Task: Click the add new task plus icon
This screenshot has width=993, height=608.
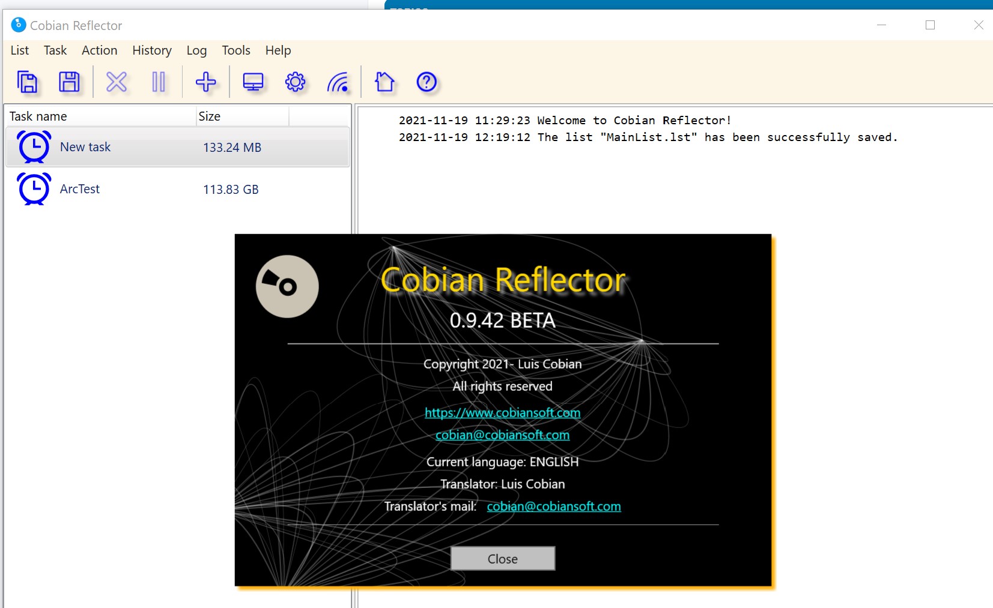Action: tap(206, 82)
